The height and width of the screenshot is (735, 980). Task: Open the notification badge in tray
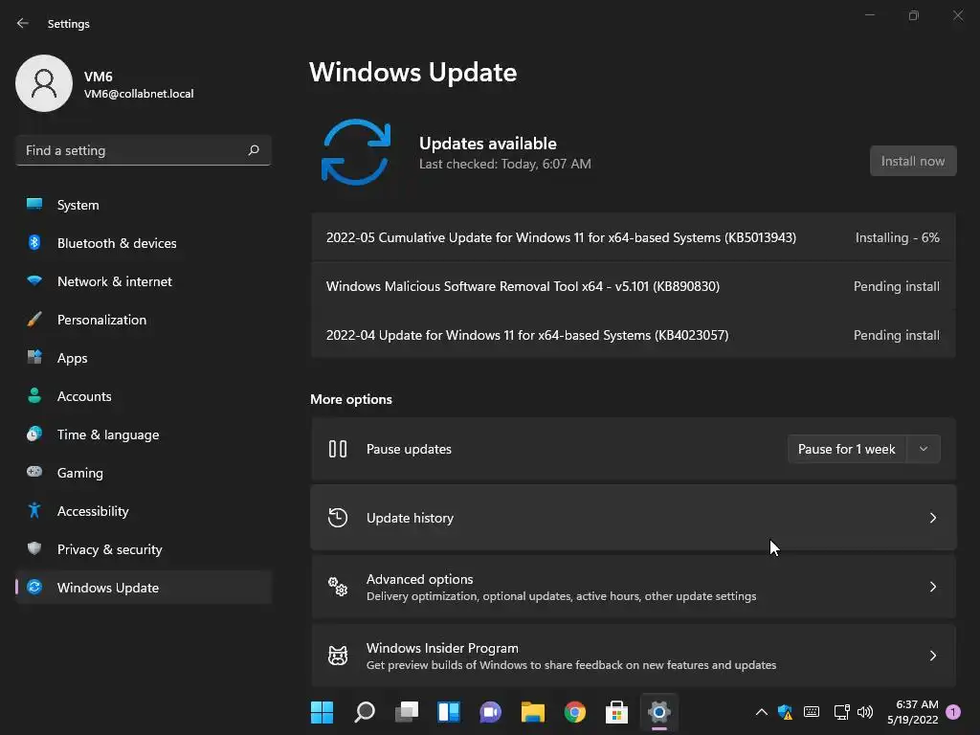tap(954, 712)
